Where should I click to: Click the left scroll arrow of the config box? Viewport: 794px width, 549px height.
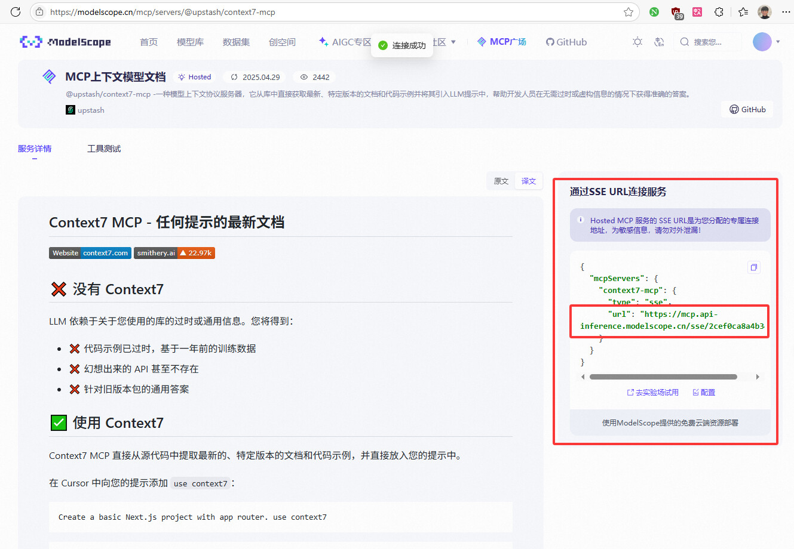pyautogui.click(x=583, y=377)
